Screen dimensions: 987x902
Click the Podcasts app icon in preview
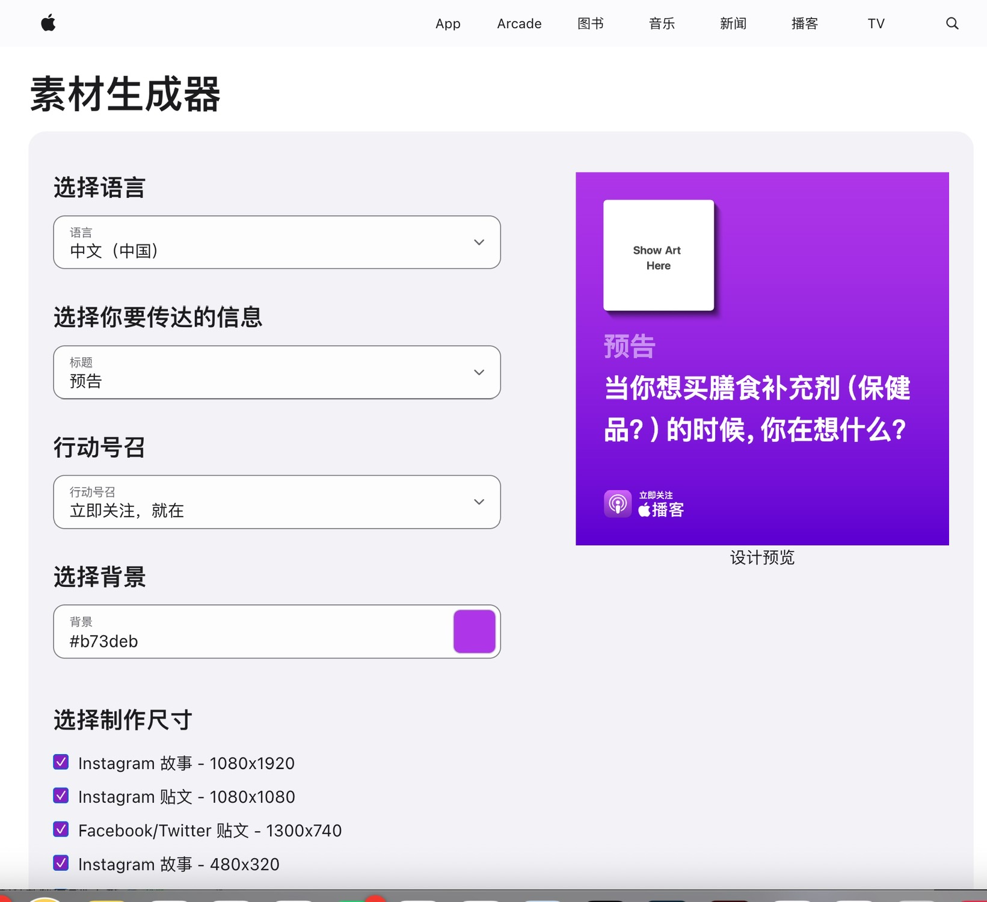tap(618, 504)
